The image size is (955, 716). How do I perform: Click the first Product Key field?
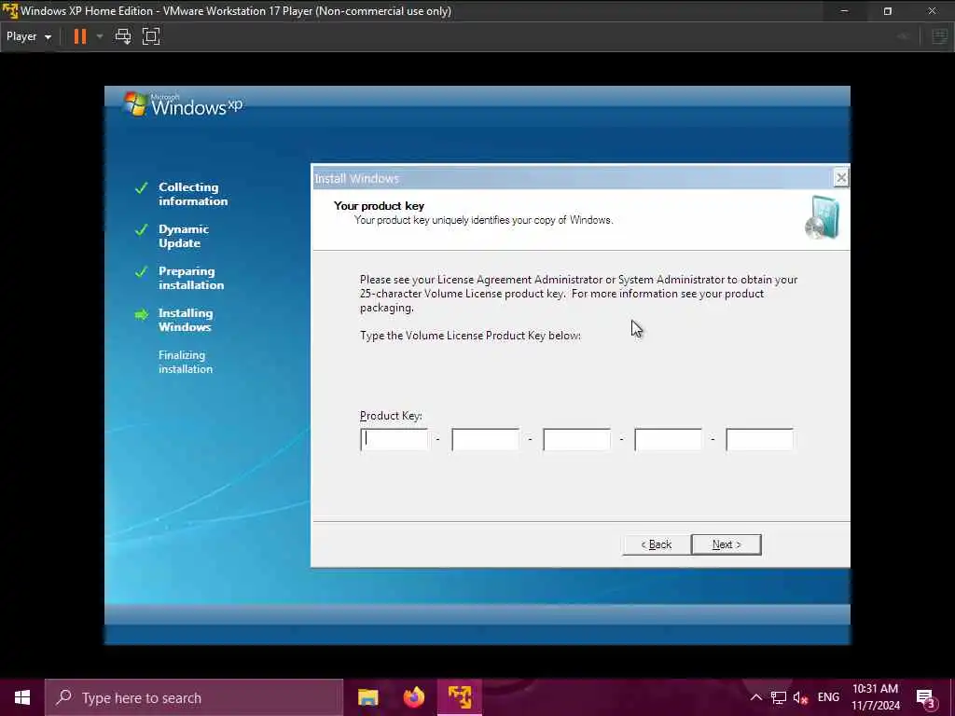(x=394, y=439)
